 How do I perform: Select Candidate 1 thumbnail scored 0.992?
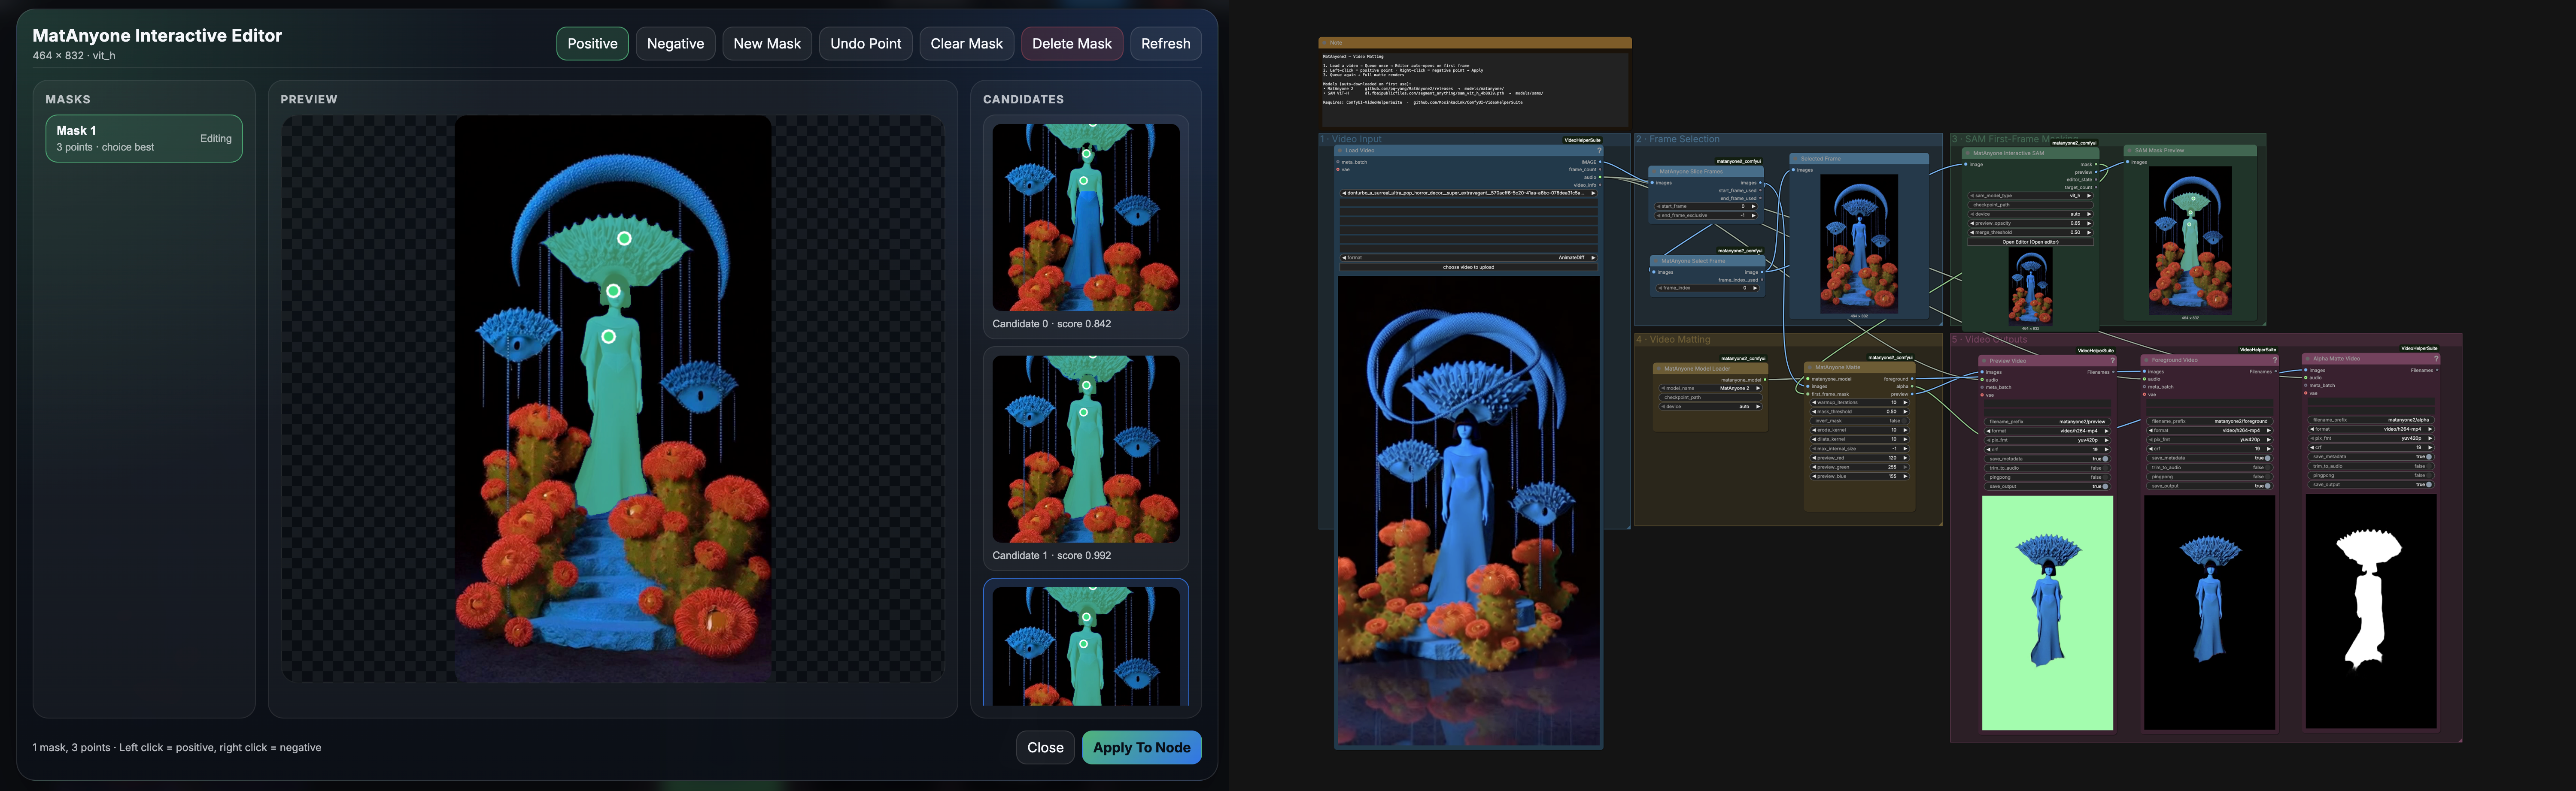point(1086,450)
